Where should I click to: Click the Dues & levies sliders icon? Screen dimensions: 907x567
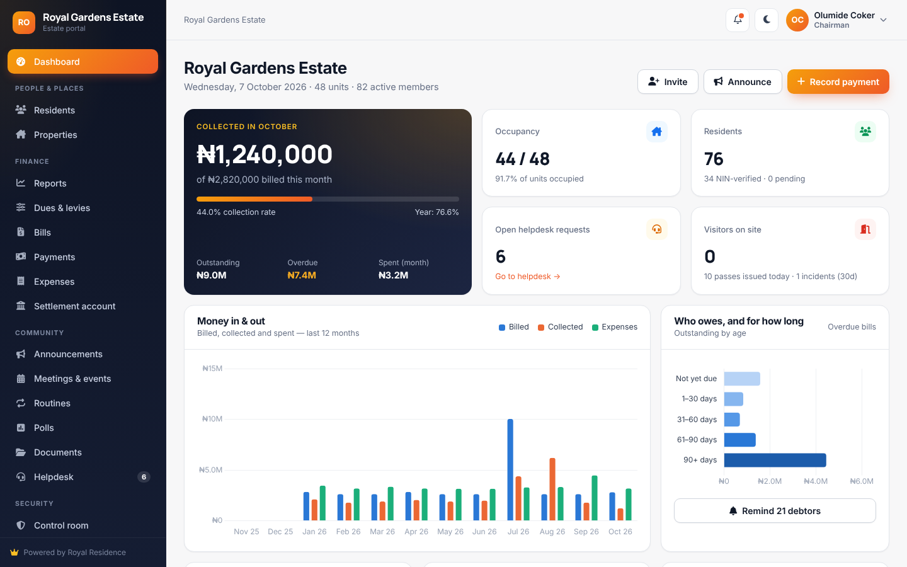[21, 208]
